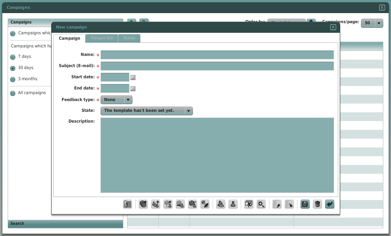Click inside the Name input field
This screenshot has width=391, height=236.
click(x=216, y=54)
